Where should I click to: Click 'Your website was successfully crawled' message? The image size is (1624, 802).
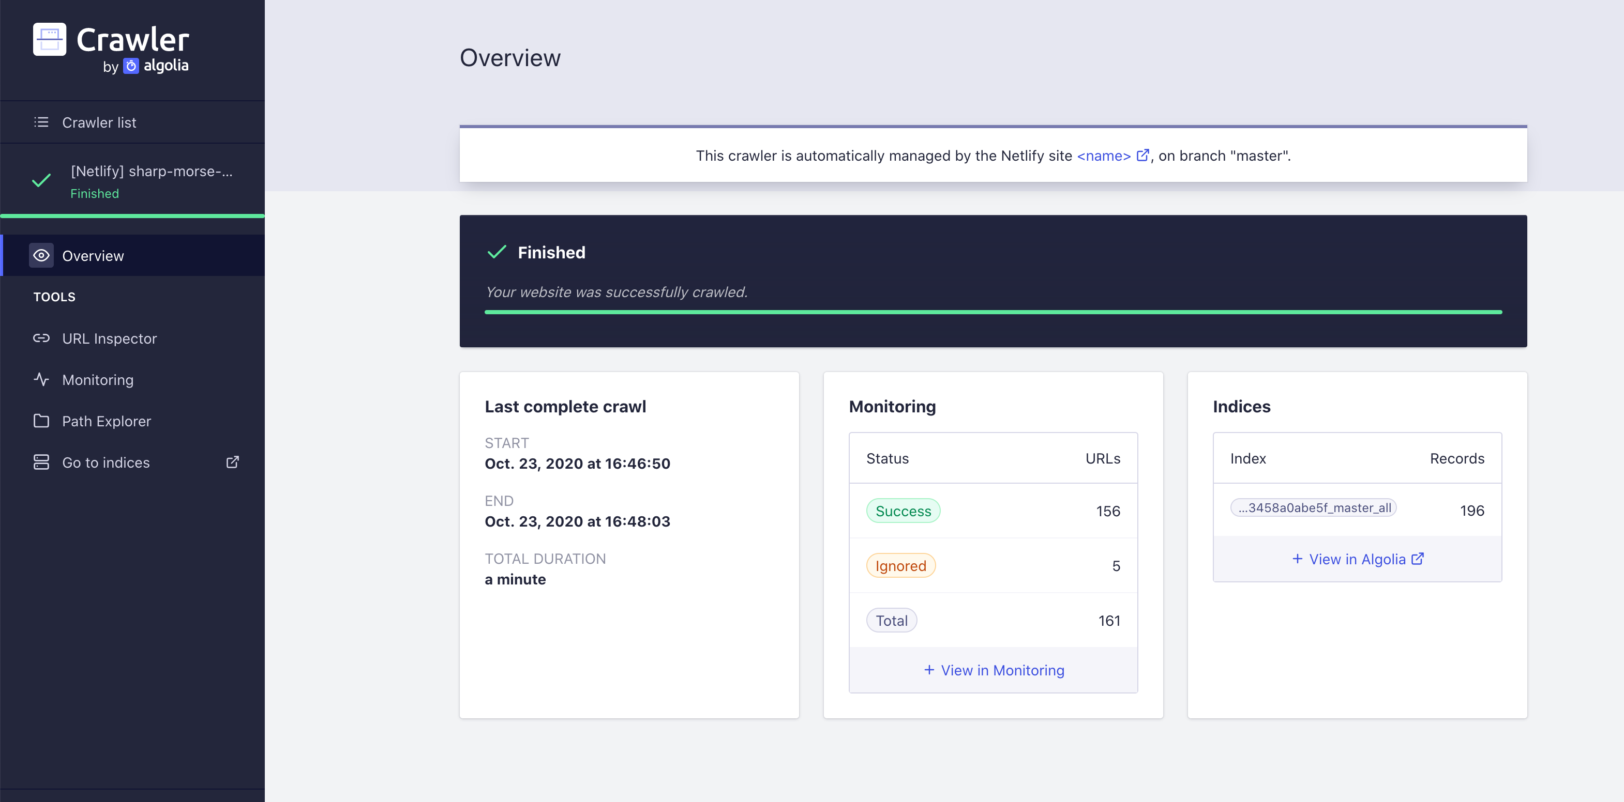616,292
